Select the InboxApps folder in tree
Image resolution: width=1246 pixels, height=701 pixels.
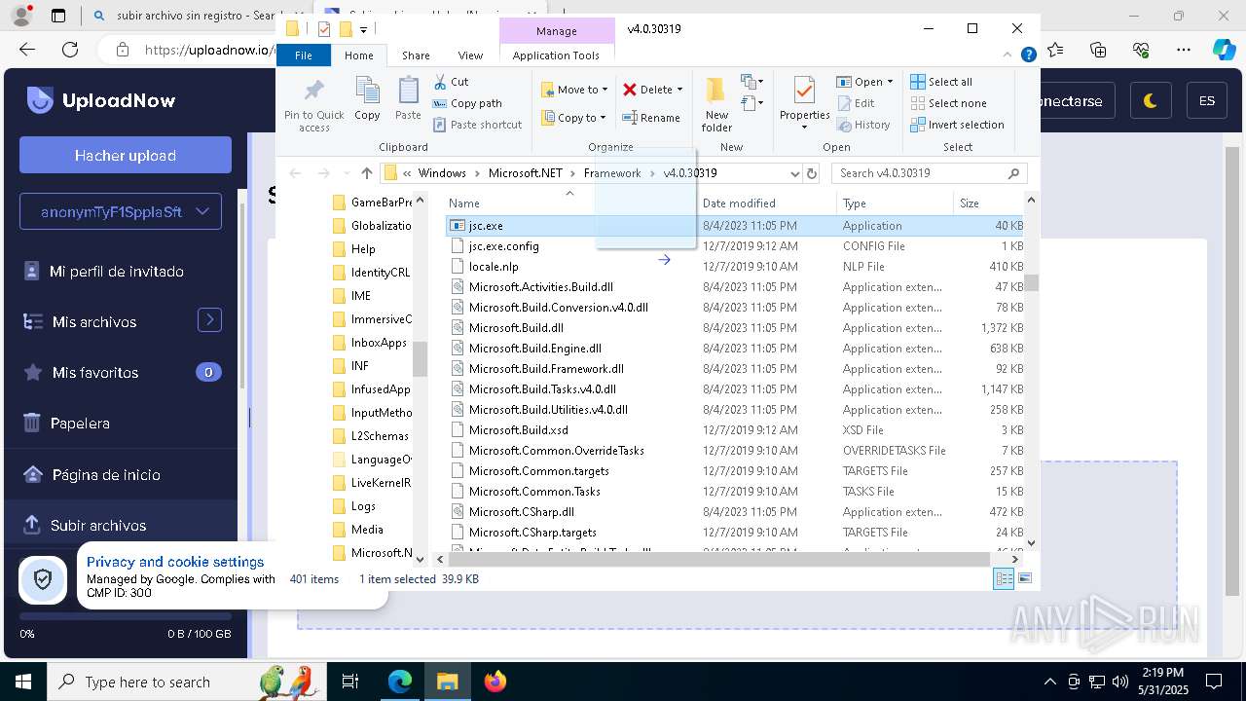379,343
